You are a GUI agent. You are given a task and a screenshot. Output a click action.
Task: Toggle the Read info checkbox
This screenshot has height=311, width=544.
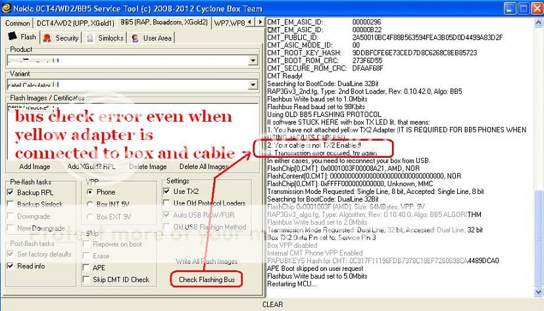coord(11,266)
